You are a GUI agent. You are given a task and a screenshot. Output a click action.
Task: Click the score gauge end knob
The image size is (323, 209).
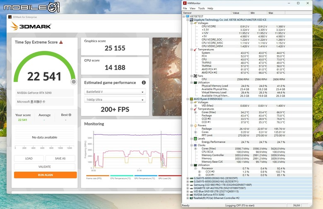click(x=74, y=82)
